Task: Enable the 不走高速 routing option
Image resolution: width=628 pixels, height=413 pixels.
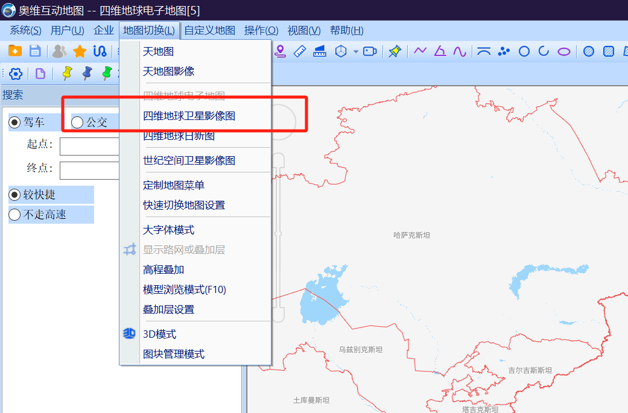Action: coord(36,215)
